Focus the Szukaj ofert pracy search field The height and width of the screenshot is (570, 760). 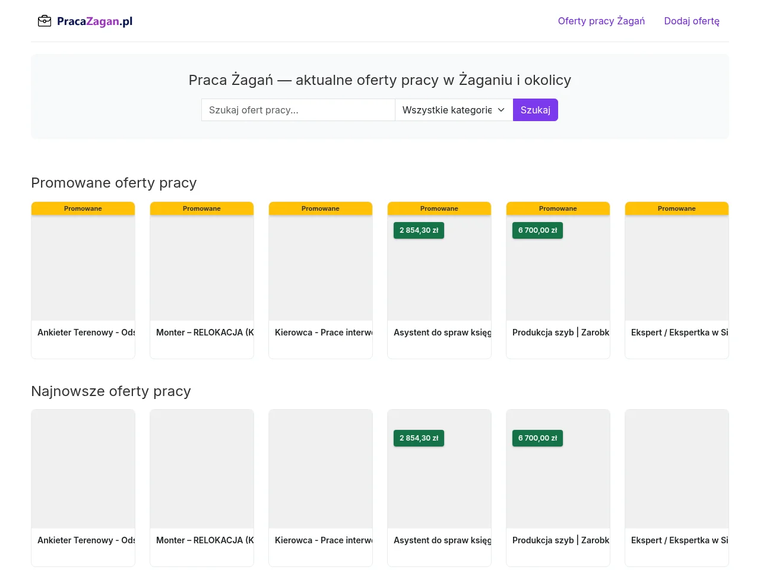coord(298,110)
